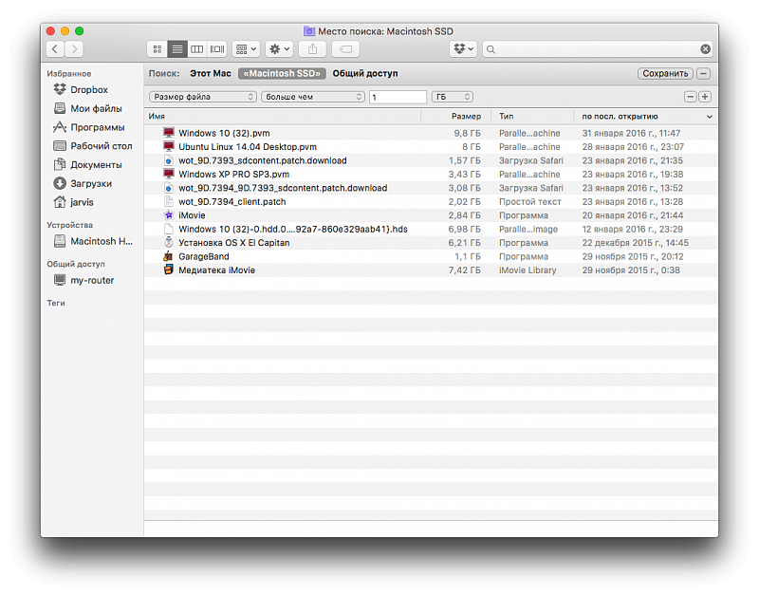
Task: Open 'Загрузки' in the sidebar
Action: [x=90, y=183]
